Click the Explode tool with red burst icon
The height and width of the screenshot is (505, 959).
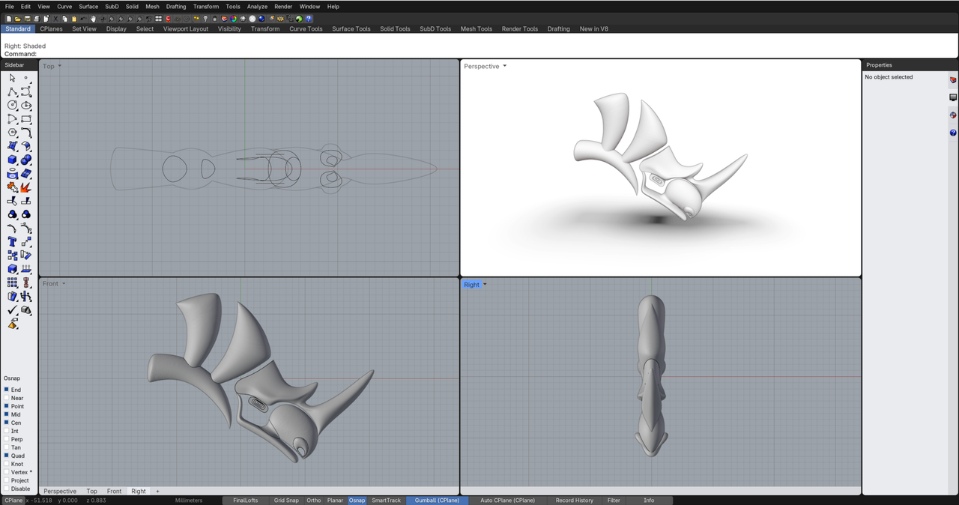click(26, 187)
